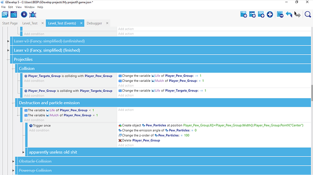Screen dimensions: 313x175
Task: Redo the last change with the arrow icon
Action: [x=298, y=14]
